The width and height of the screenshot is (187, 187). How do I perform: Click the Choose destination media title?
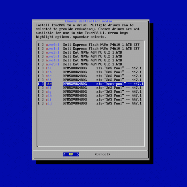point(89,21)
